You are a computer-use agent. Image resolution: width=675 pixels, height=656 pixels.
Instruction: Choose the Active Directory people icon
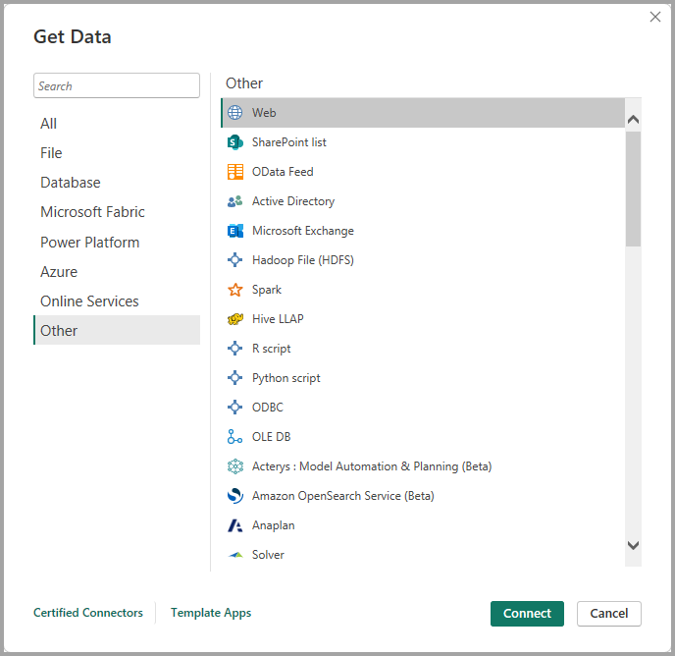pos(235,201)
